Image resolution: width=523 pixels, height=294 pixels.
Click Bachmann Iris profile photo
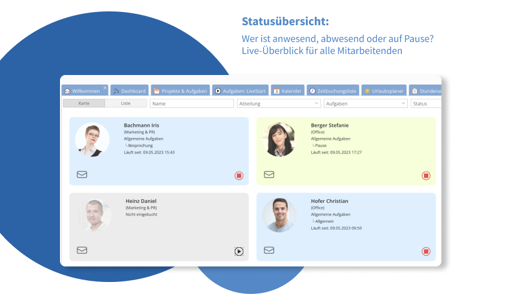click(x=92, y=139)
